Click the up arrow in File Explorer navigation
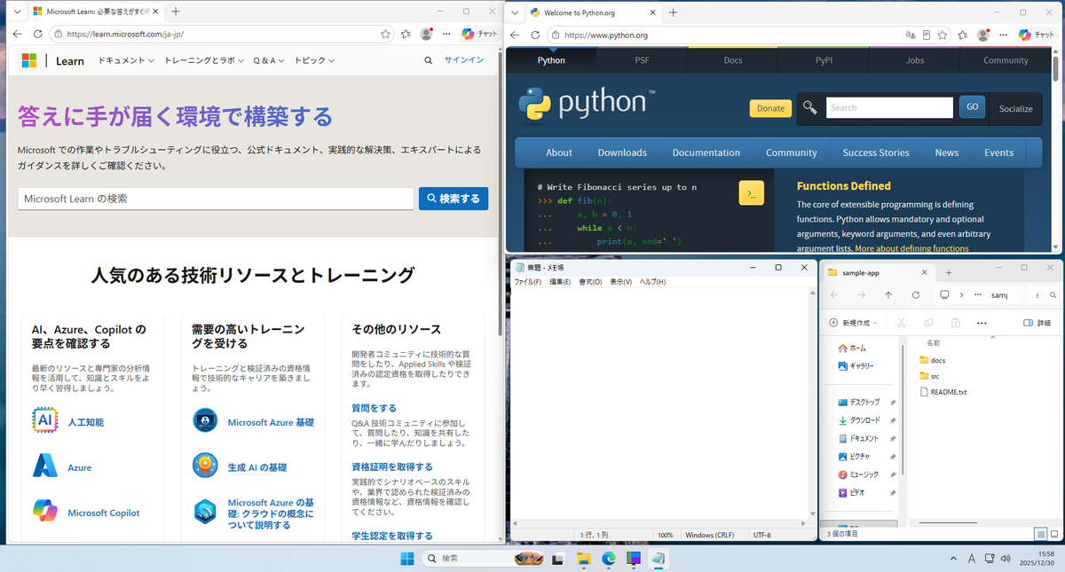 point(888,294)
